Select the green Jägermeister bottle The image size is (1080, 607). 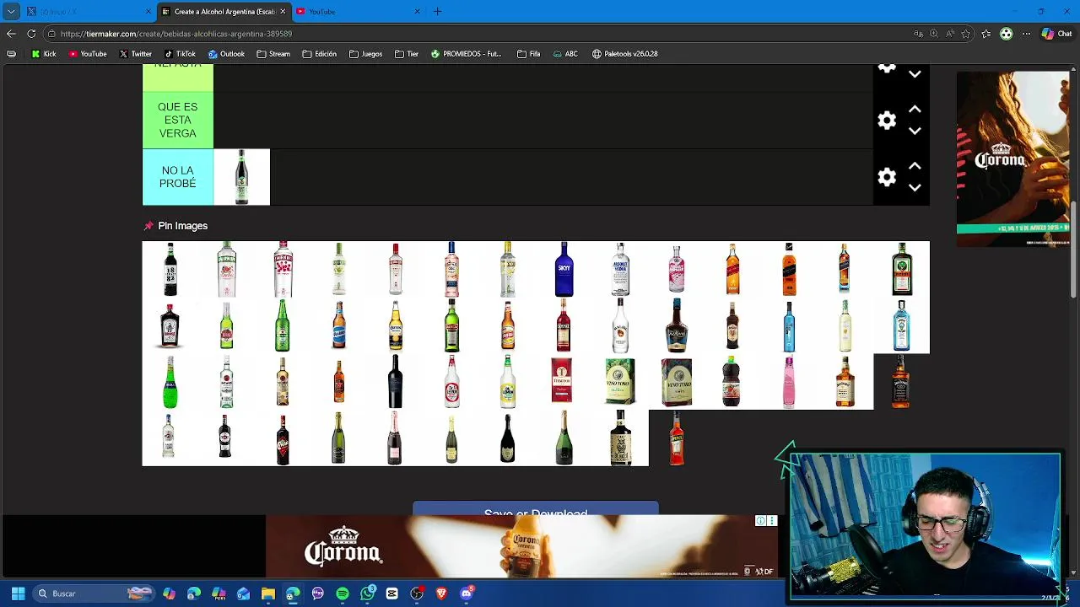coord(901,269)
